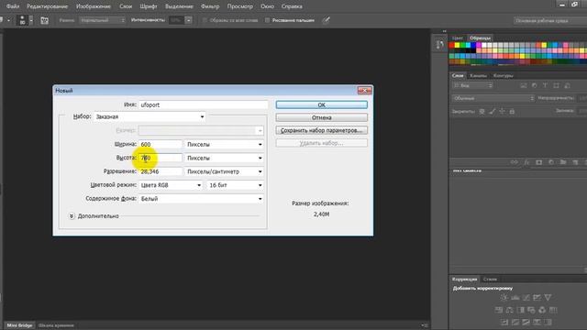The width and height of the screenshot is (587, 330).
Task: Add a Channel Mixer adjustment icon
Action: [x=542, y=310]
